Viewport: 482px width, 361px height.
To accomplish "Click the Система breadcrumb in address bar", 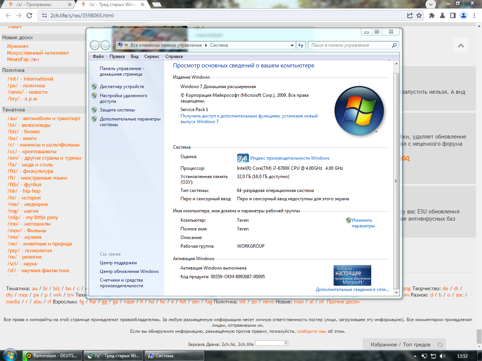I will [x=219, y=45].
